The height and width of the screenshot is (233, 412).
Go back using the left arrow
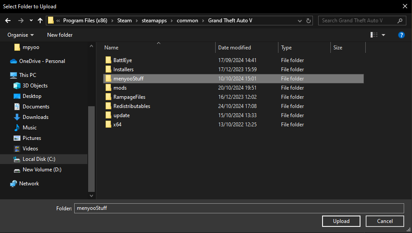[8, 21]
